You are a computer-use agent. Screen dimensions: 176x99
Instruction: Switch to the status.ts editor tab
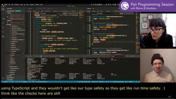30,9
